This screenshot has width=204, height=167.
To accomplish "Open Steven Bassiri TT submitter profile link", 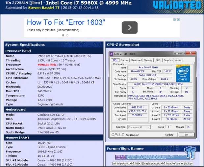I will (x=44, y=8).
